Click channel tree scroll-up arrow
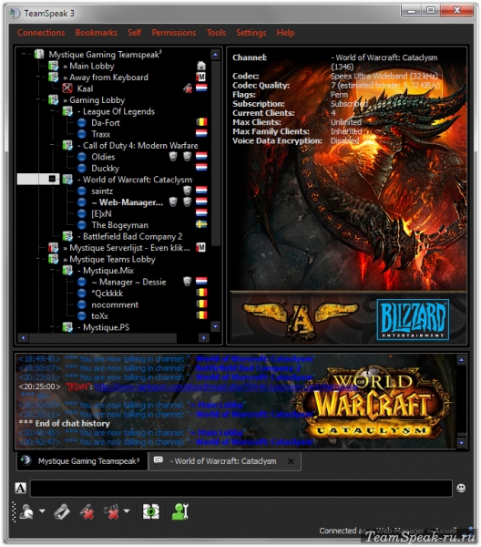This screenshot has width=481, height=547. point(215,55)
